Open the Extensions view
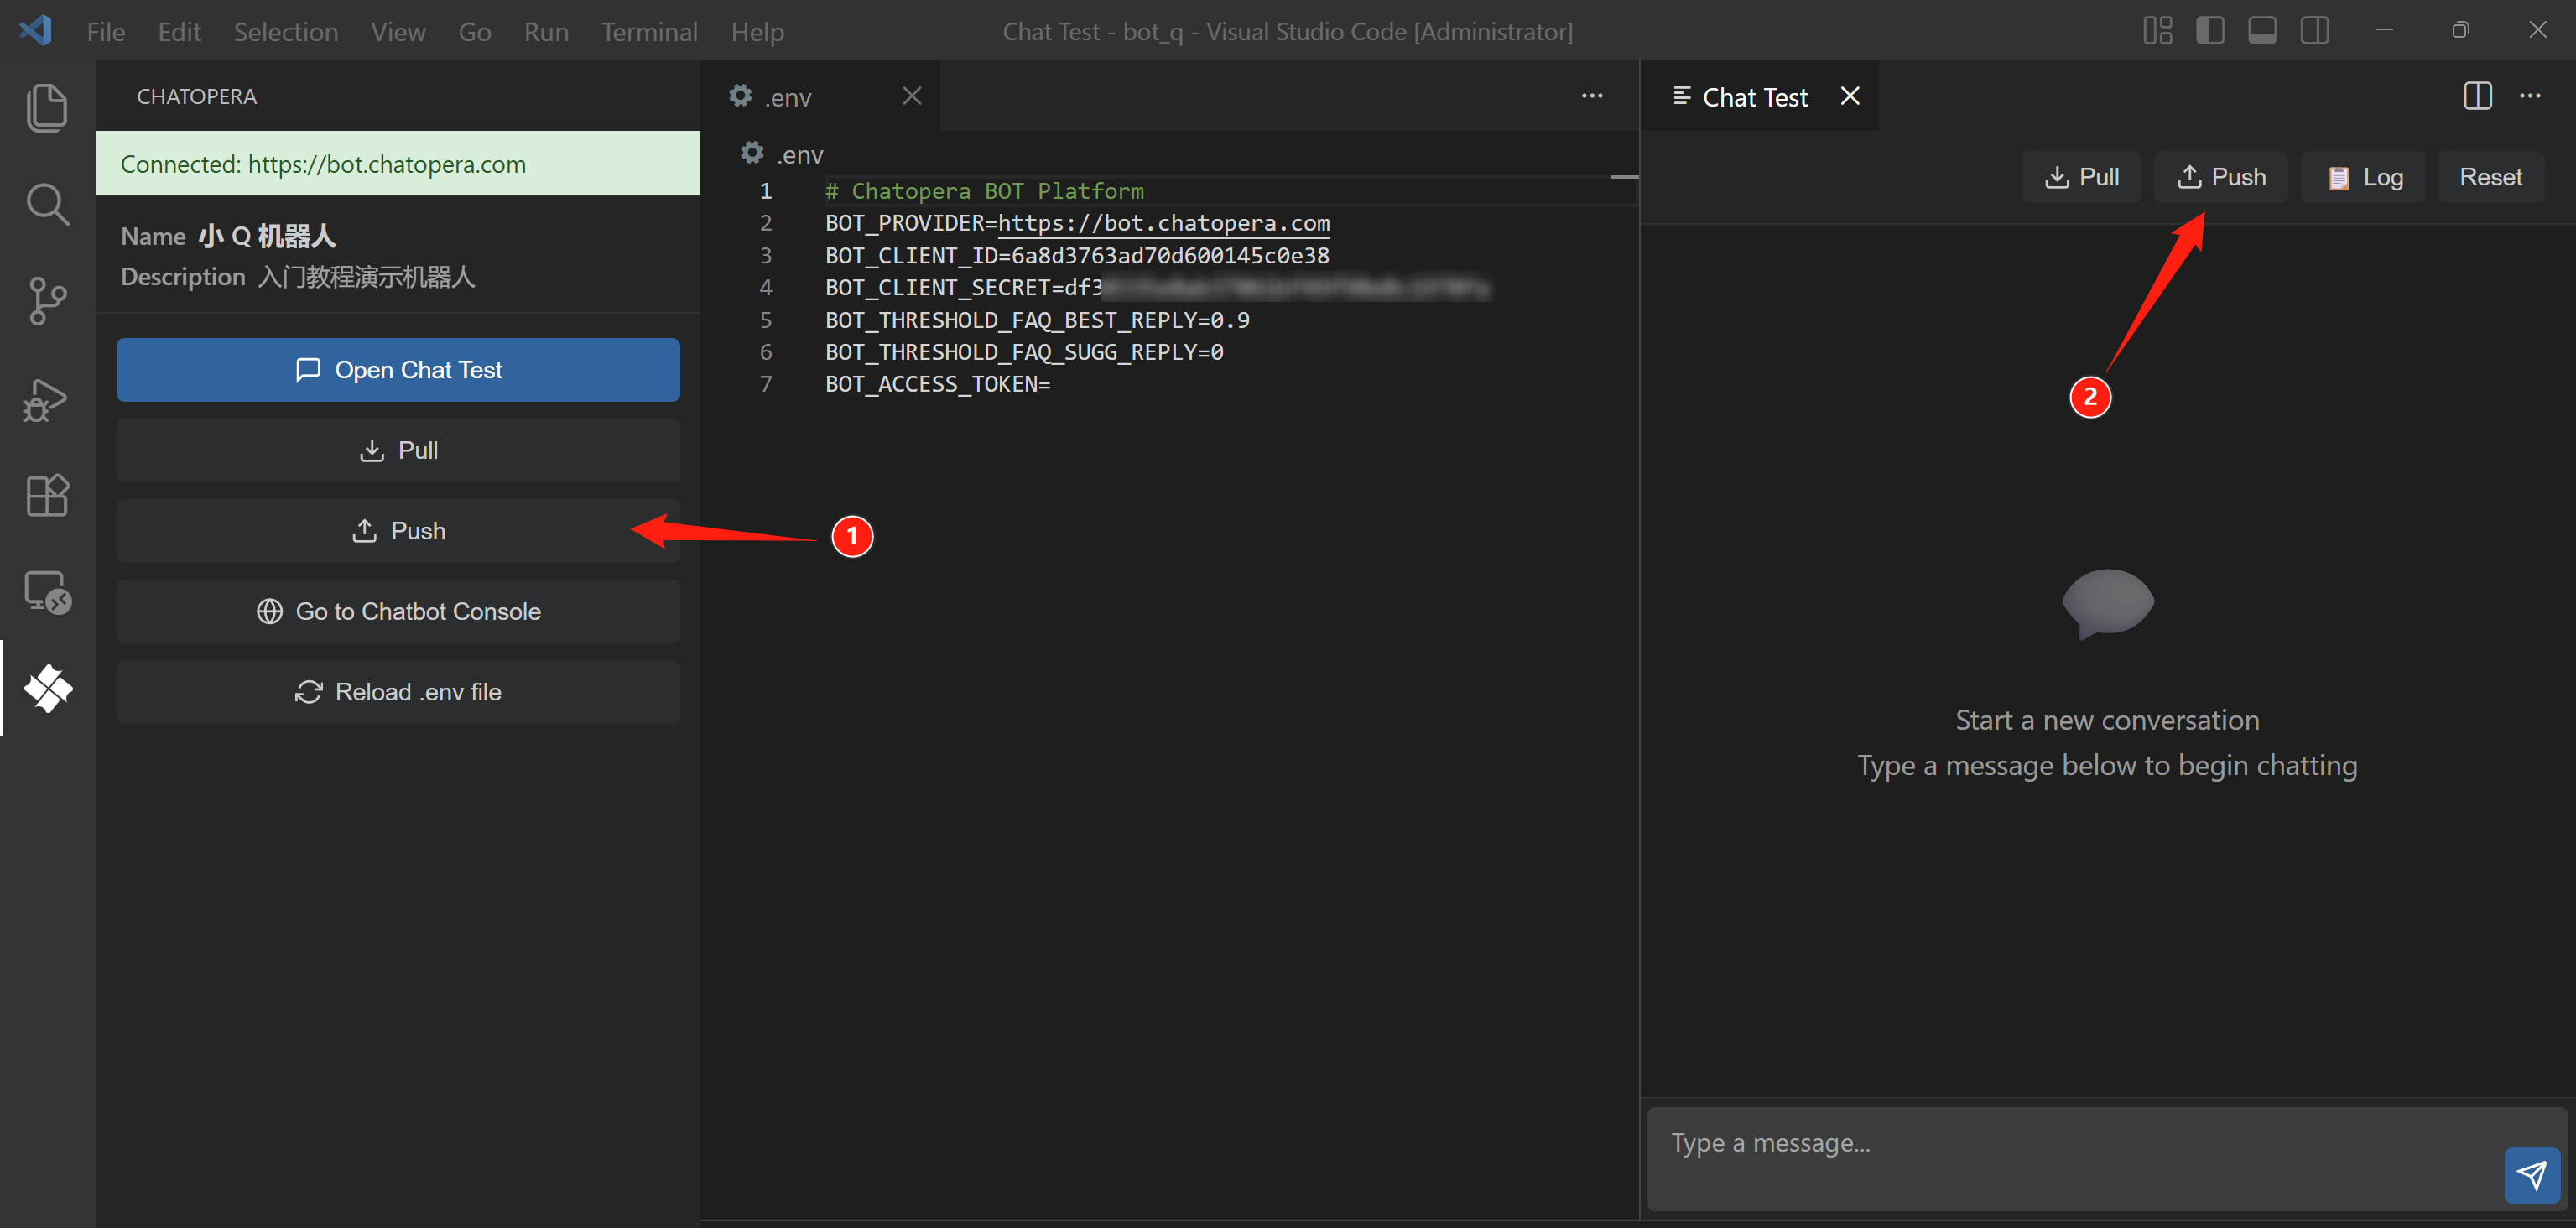The image size is (2576, 1228). [x=47, y=495]
